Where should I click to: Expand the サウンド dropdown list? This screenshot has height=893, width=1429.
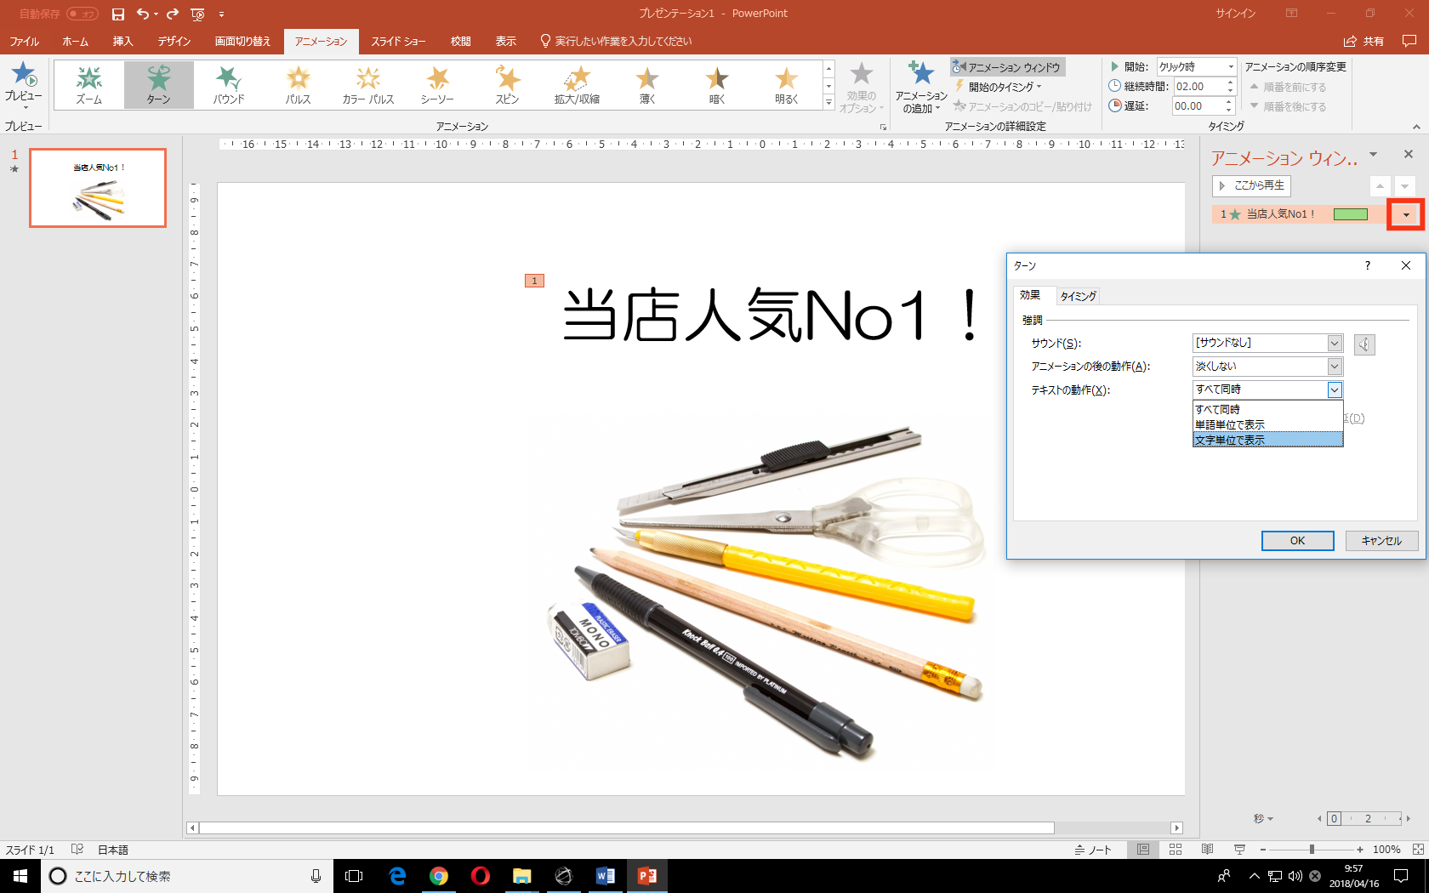pyautogui.click(x=1335, y=343)
